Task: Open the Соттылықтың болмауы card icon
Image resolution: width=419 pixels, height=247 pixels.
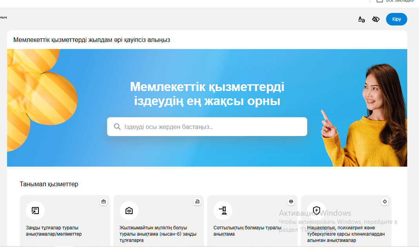Action: tap(223, 211)
